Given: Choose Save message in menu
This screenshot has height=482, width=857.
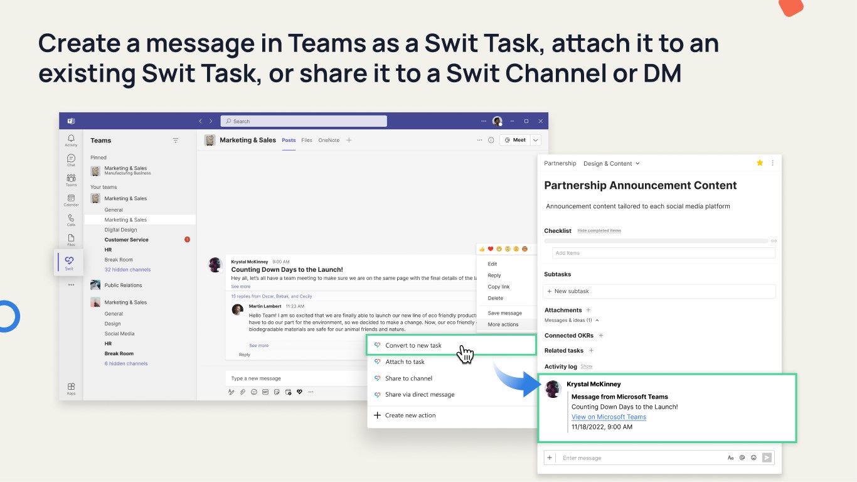Looking at the screenshot, I should [506, 313].
